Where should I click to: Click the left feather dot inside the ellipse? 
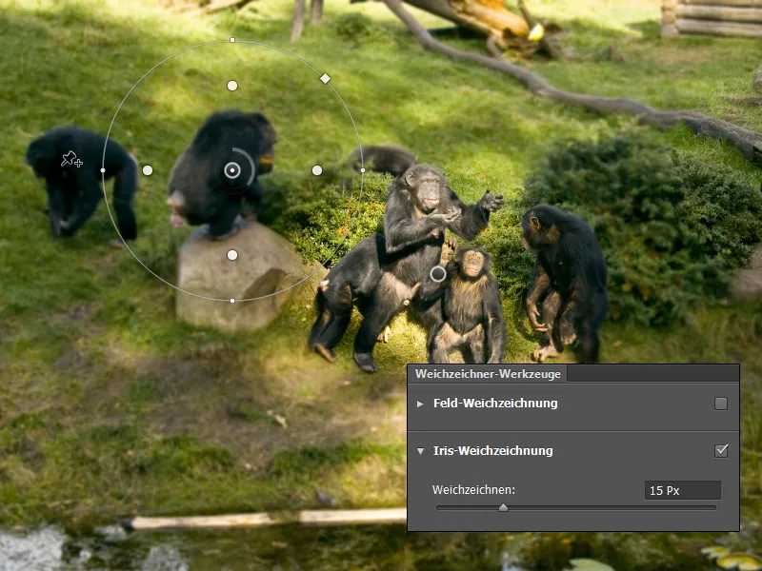coord(148,169)
